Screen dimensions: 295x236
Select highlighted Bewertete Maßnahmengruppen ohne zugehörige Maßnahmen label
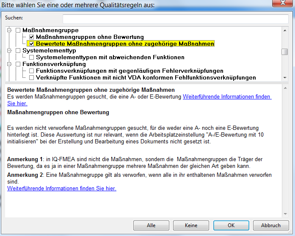125,44
